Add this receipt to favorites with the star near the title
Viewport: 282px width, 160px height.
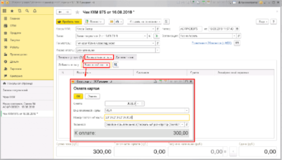click(x=77, y=12)
